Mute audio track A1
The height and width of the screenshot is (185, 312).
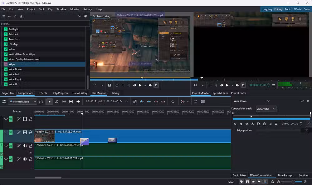tap(25, 146)
